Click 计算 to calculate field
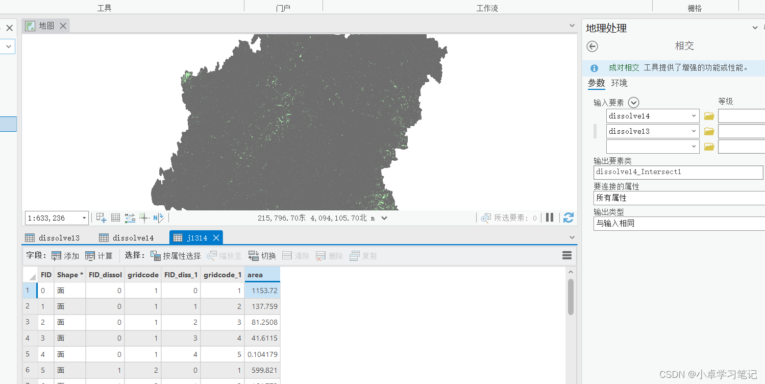 tap(99, 256)
